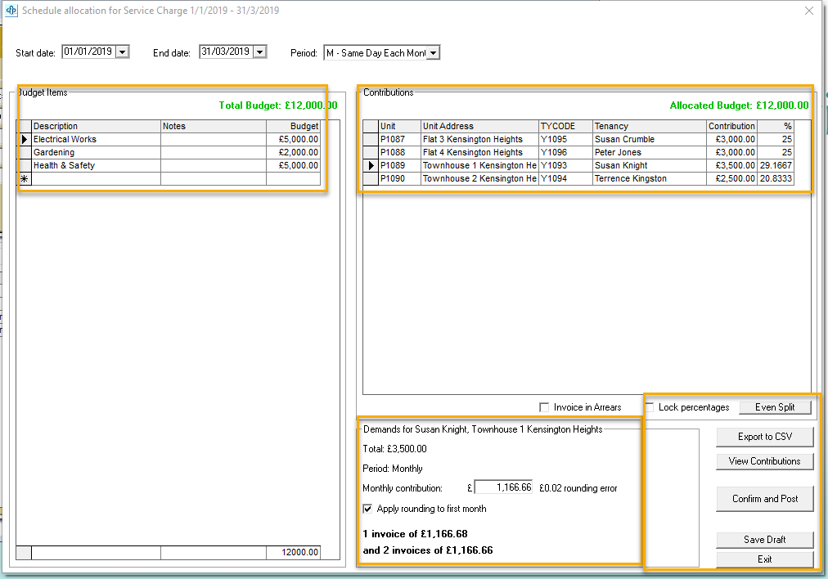Screen dimensions: 828x579
Task: Click the £3,500.00 contribution cell
Action: click(732, 166)
